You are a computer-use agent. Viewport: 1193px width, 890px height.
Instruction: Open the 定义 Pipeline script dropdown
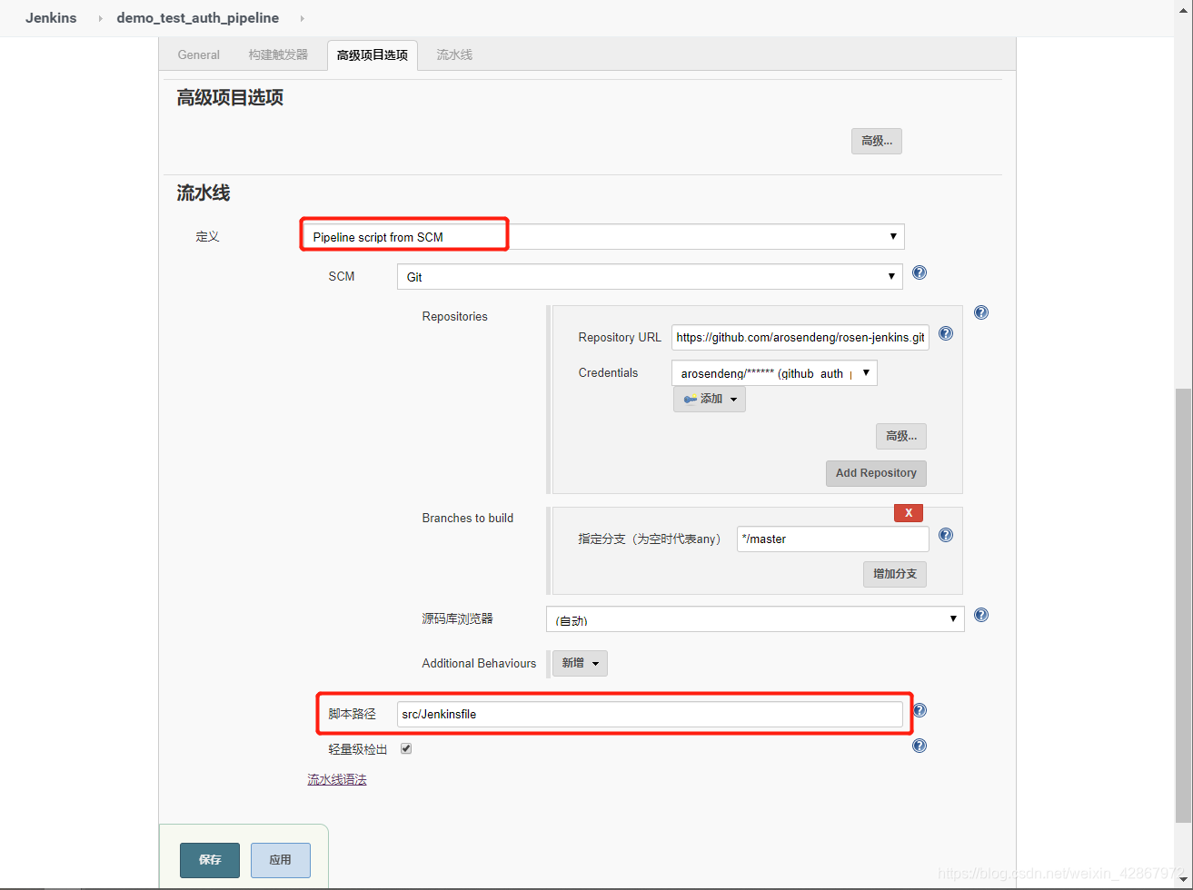[603, 236]
